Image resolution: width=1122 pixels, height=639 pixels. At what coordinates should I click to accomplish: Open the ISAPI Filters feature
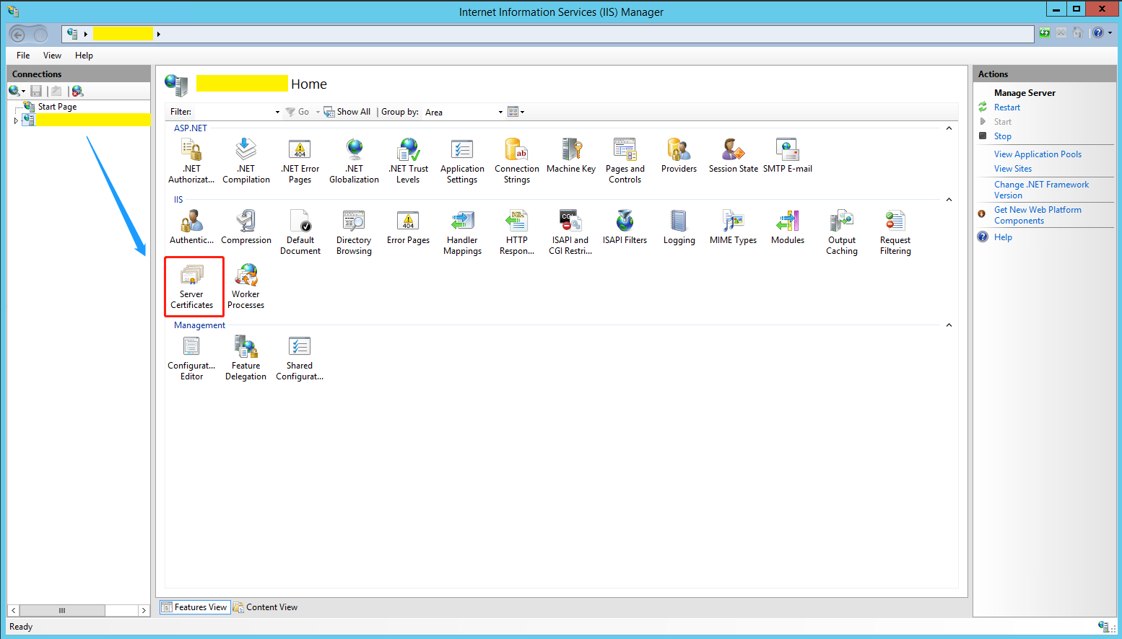(x=625, y=227)
